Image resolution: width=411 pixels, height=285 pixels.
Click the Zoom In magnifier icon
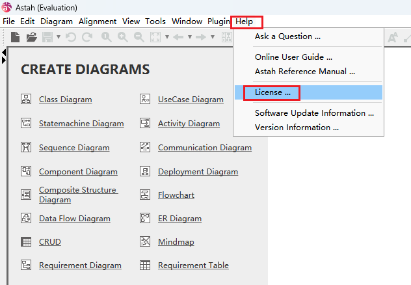click(123, 37)
